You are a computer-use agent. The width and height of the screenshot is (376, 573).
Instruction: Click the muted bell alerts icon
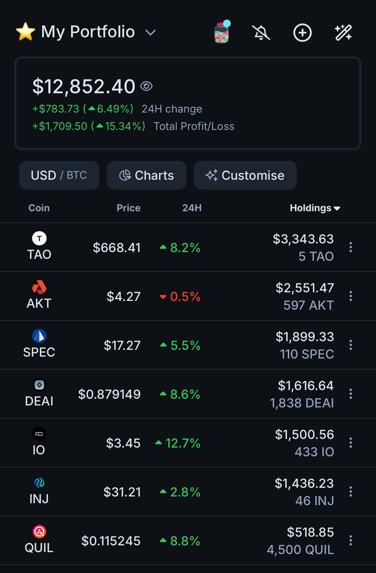click(x=261, y=33)
